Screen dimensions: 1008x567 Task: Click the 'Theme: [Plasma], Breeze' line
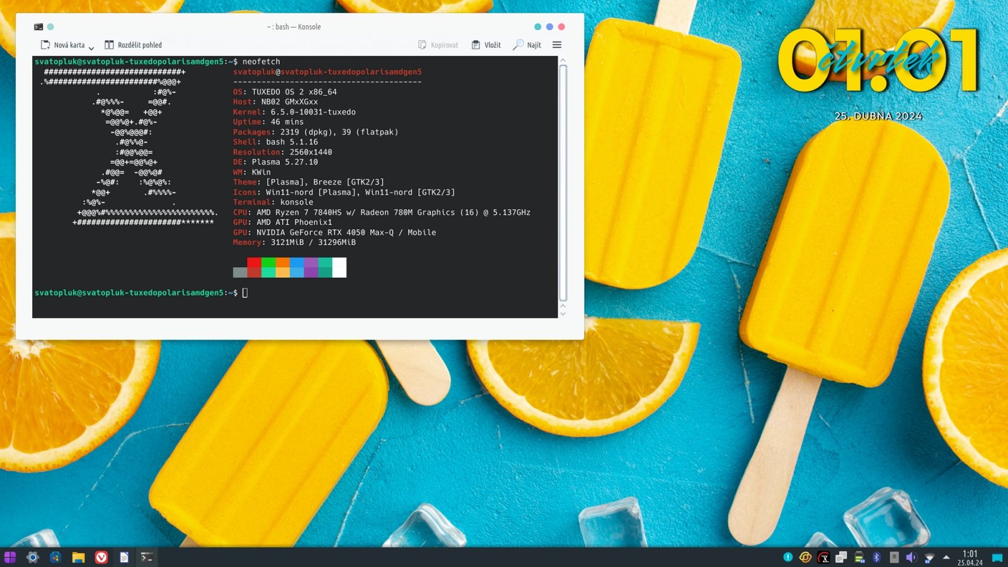coord(309,182)
